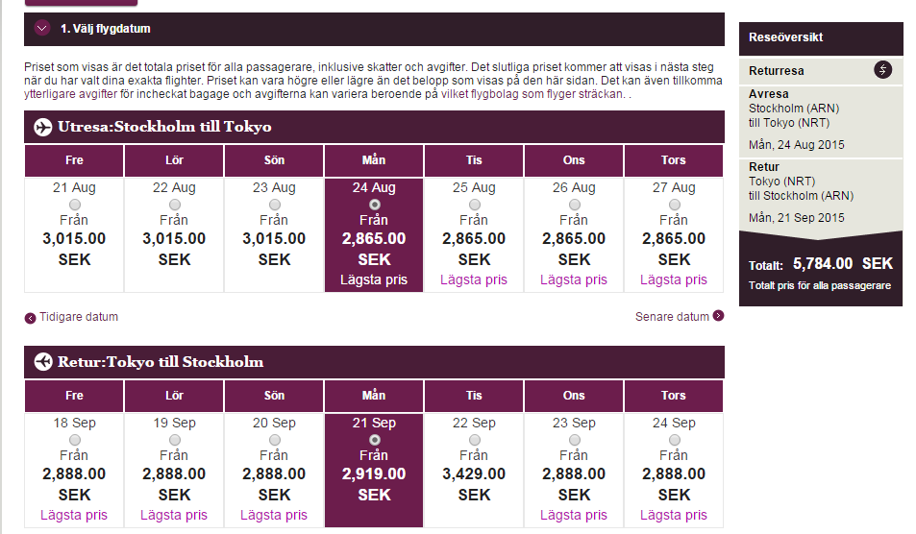Go to Senare datum link
Image resolution: width=916 pixels, height=534 pixels.
[x=672, y=317]
